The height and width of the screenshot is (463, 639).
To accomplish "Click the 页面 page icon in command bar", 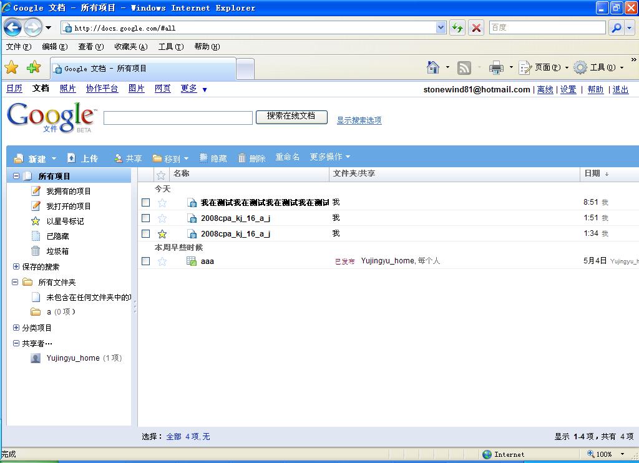I will click(525, 67).
